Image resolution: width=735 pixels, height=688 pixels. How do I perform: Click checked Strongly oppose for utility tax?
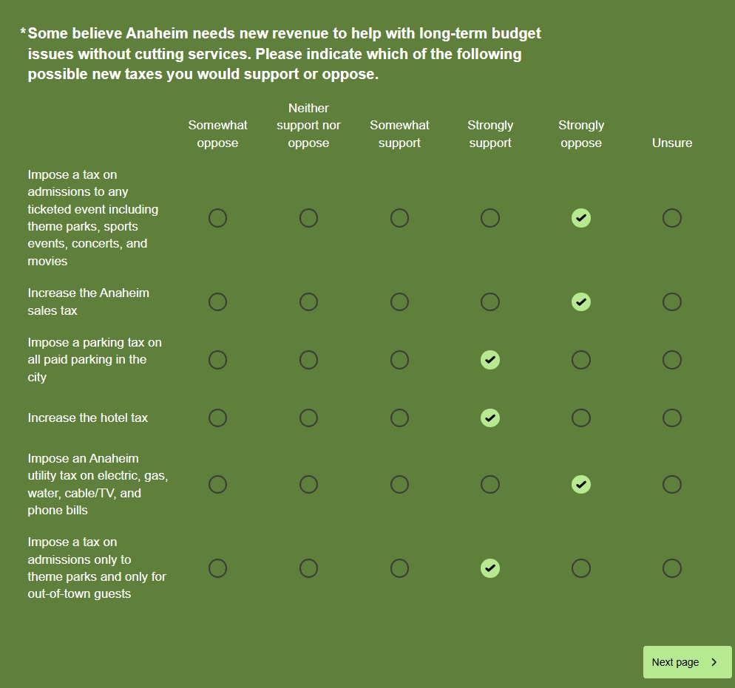(x=581, y=485)
